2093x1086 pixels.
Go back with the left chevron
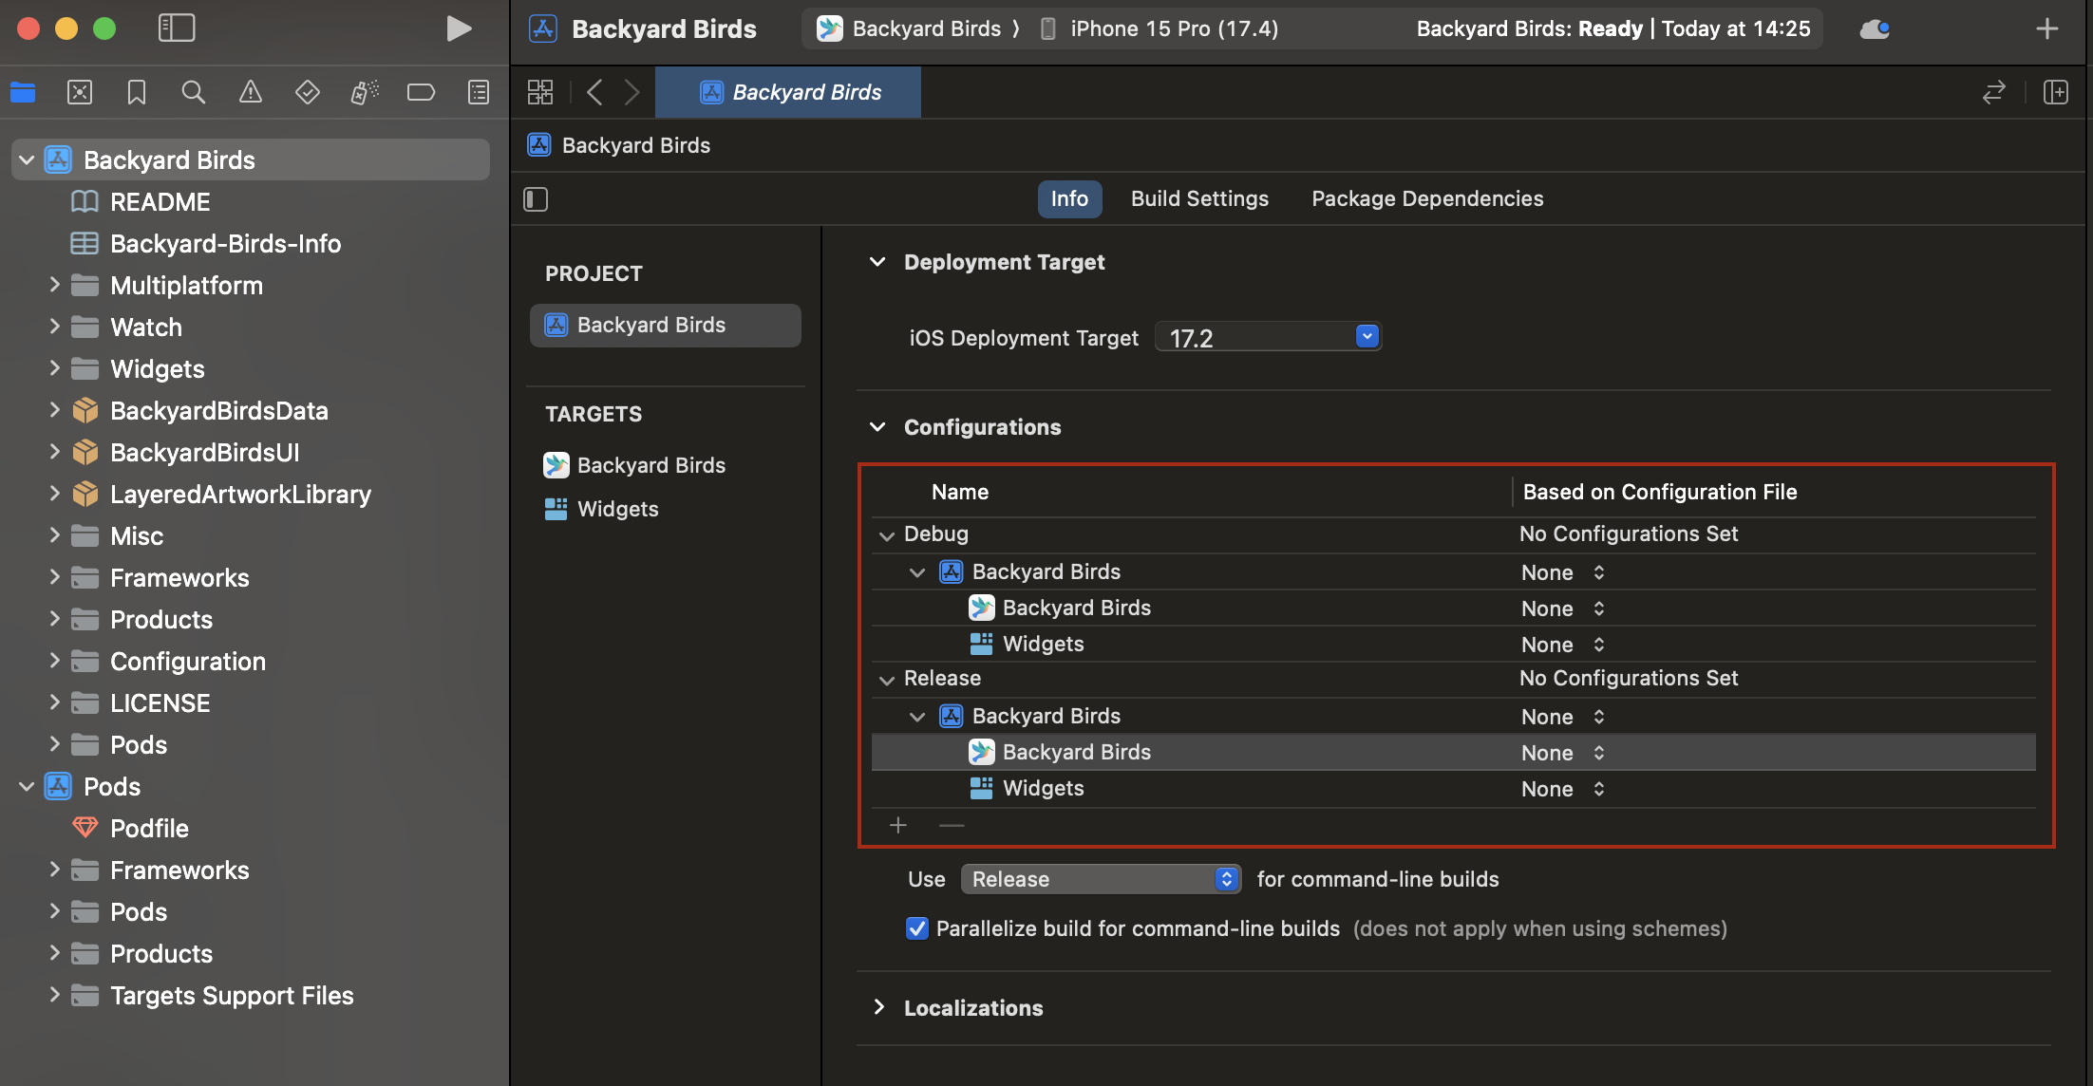point(595,92)
